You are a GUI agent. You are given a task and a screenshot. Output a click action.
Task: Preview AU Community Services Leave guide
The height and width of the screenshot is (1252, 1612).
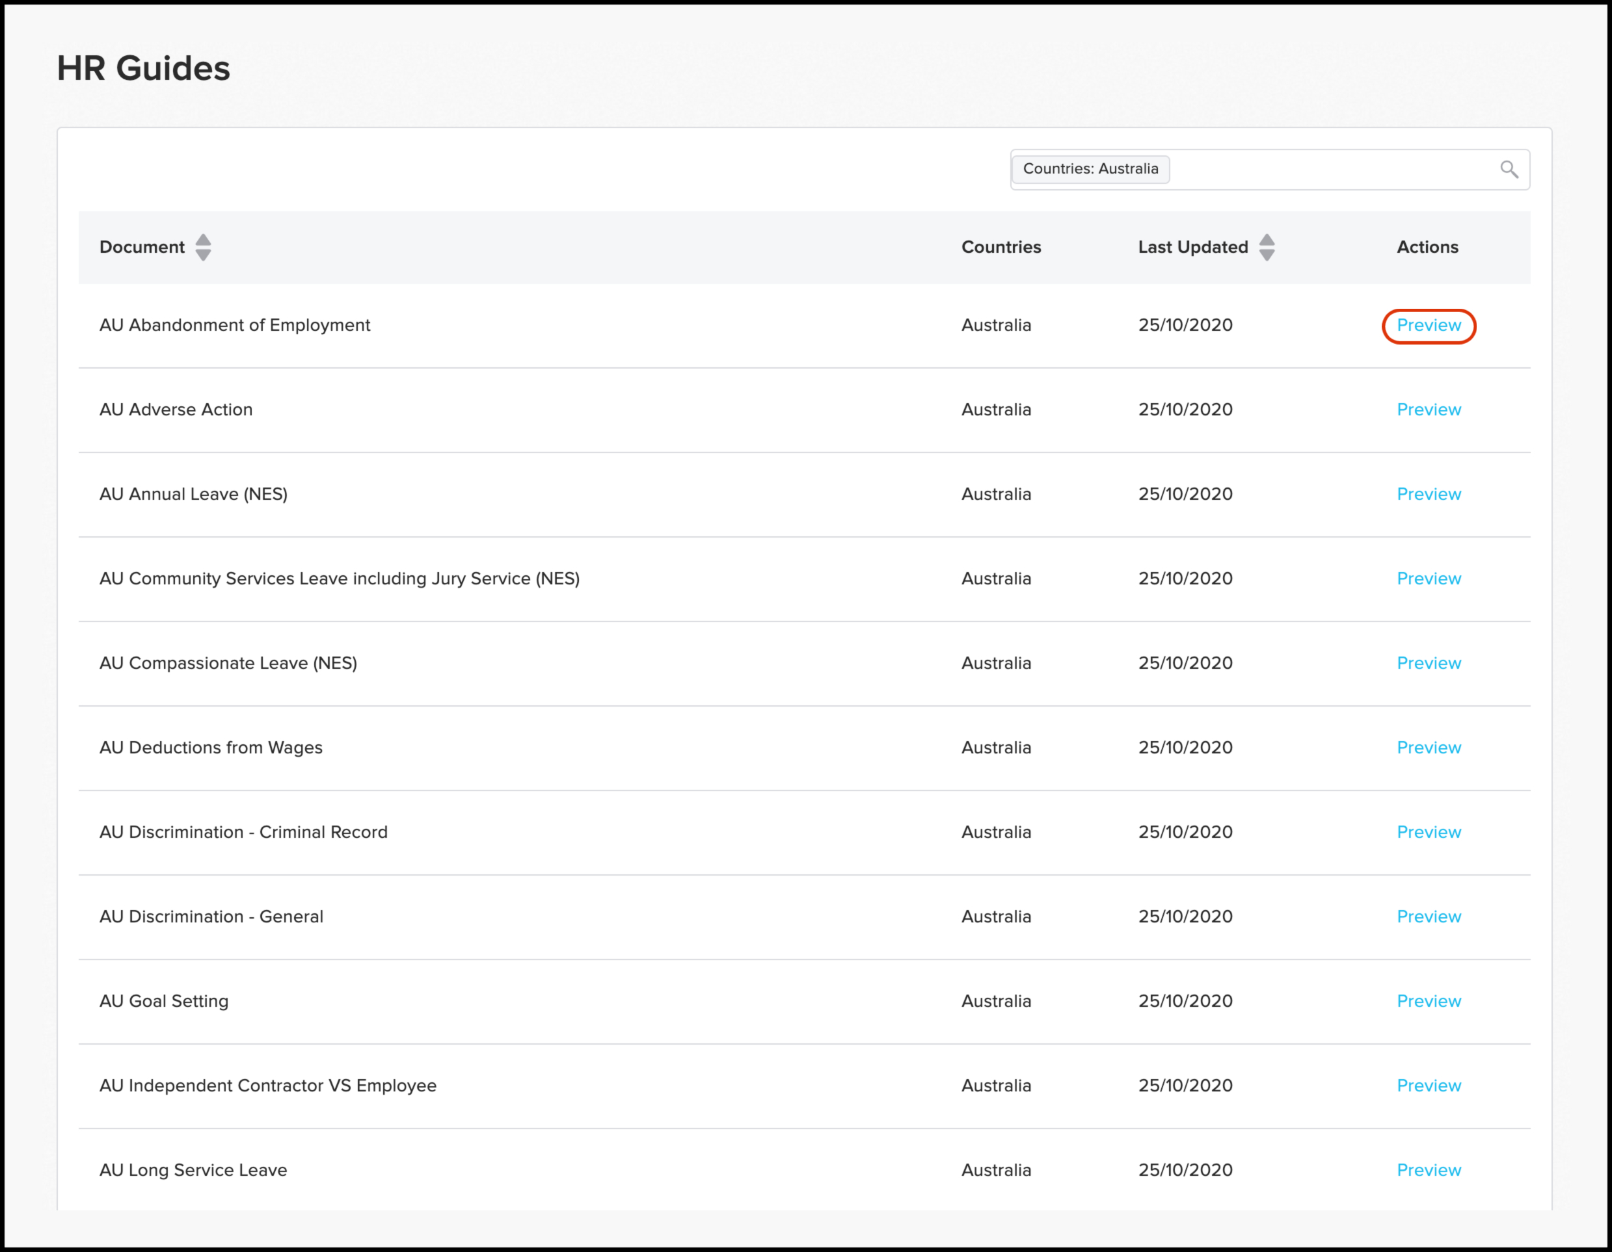[x=1428, y=579]
